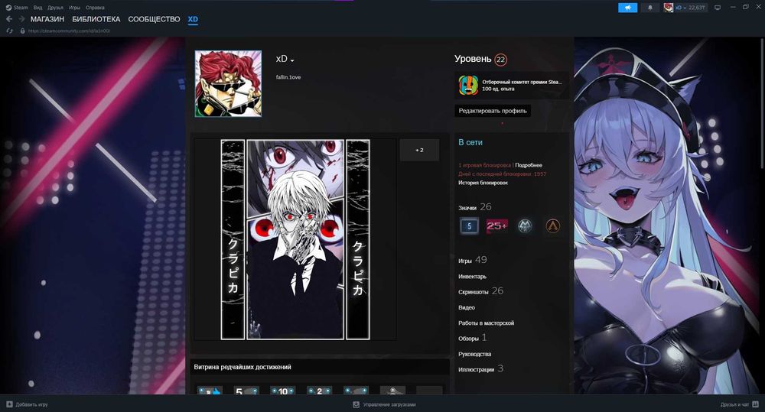Open Управление загрузками
765x412 pixels.
pos(389,404)
